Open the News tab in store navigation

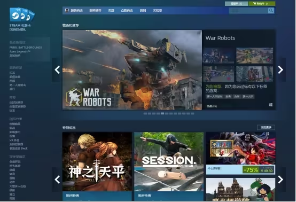(x=143, y=11)
